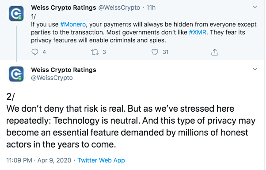
Task: Open Weiss Crypto avatar in first tweet
Action: pyautogui.click(x=16, y=14)
